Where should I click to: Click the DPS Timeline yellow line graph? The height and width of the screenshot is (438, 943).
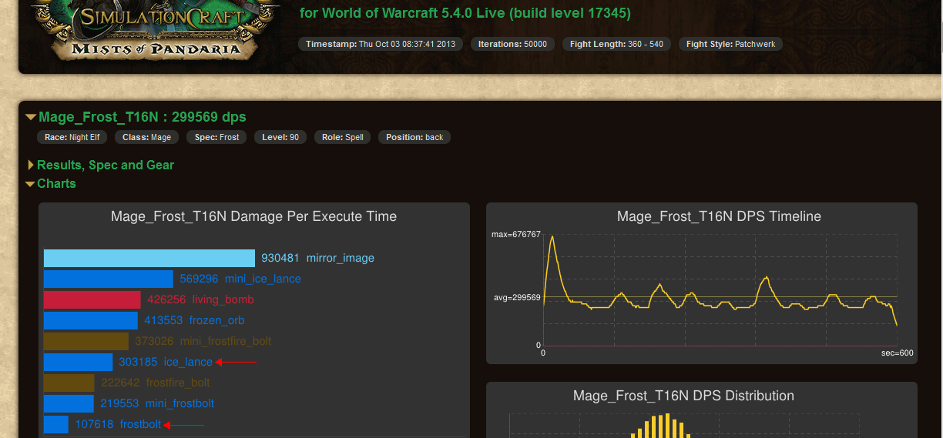[x=720, y=291]
